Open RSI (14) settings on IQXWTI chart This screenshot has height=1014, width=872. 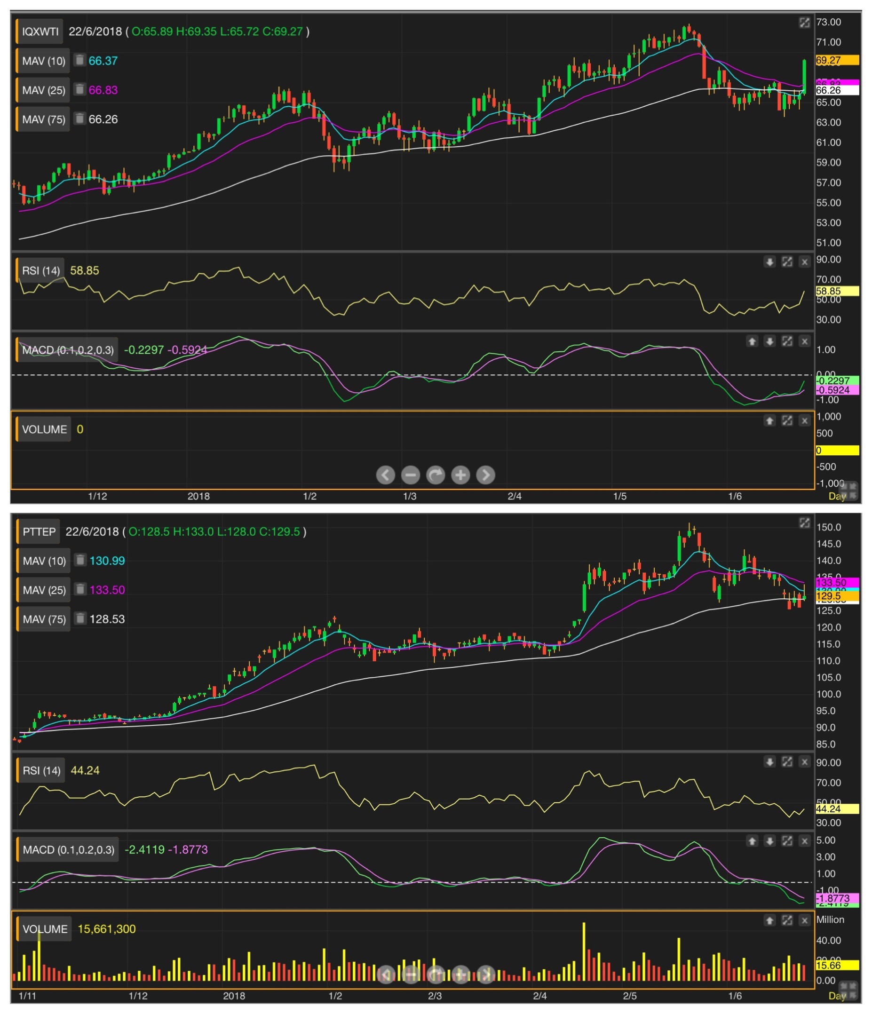pos(40,270)
